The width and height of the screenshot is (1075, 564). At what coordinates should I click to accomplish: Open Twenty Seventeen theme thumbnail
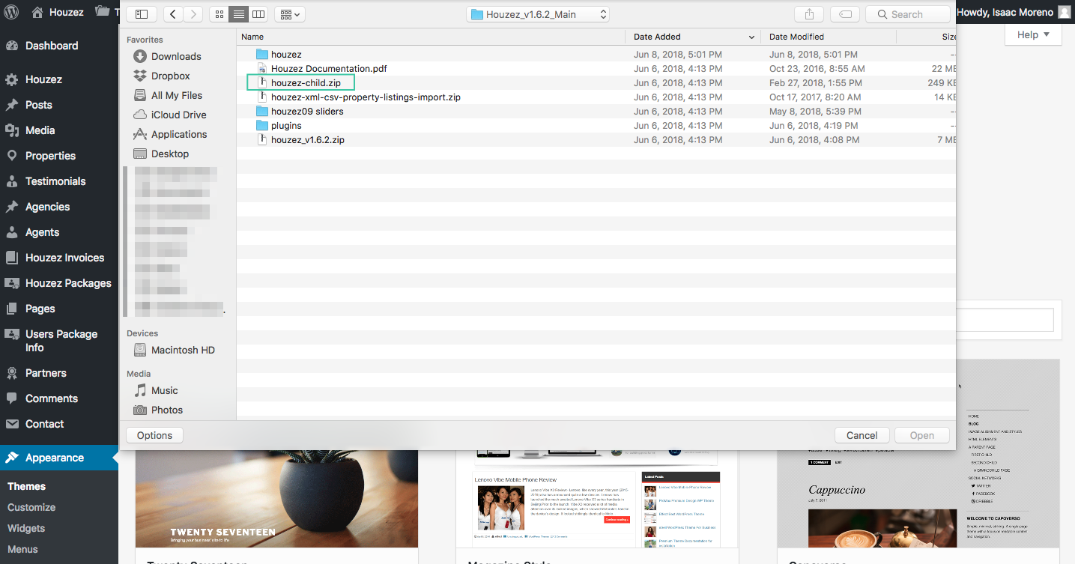click(276, 498)
